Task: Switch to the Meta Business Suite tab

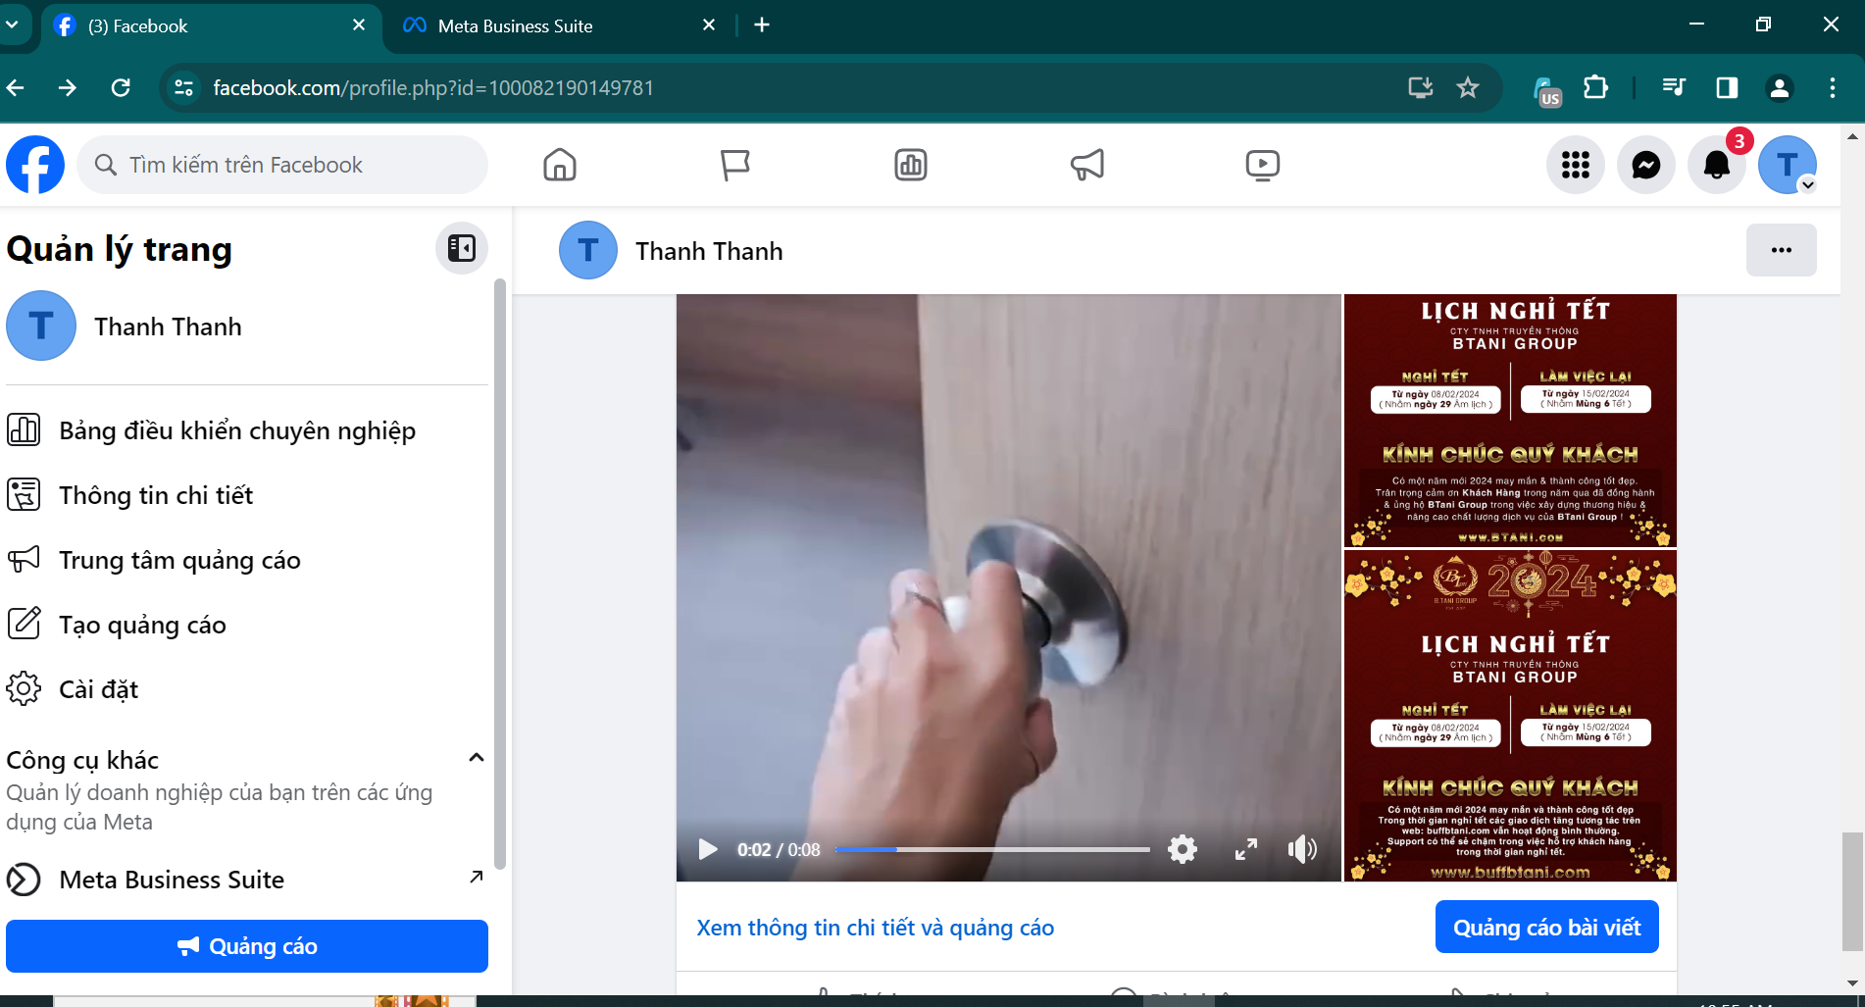Action: (x=515, y=26)
